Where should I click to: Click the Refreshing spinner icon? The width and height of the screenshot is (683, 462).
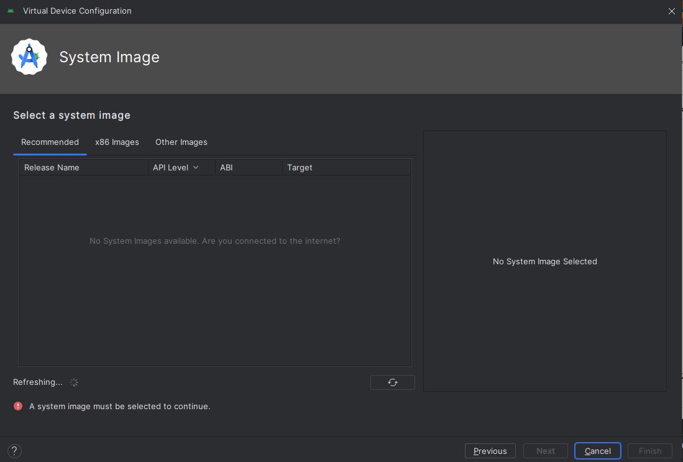(74, 382)
